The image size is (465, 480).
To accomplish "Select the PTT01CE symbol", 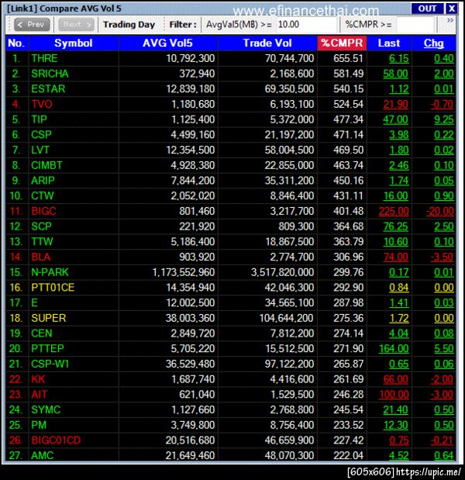I will point(53,288).
